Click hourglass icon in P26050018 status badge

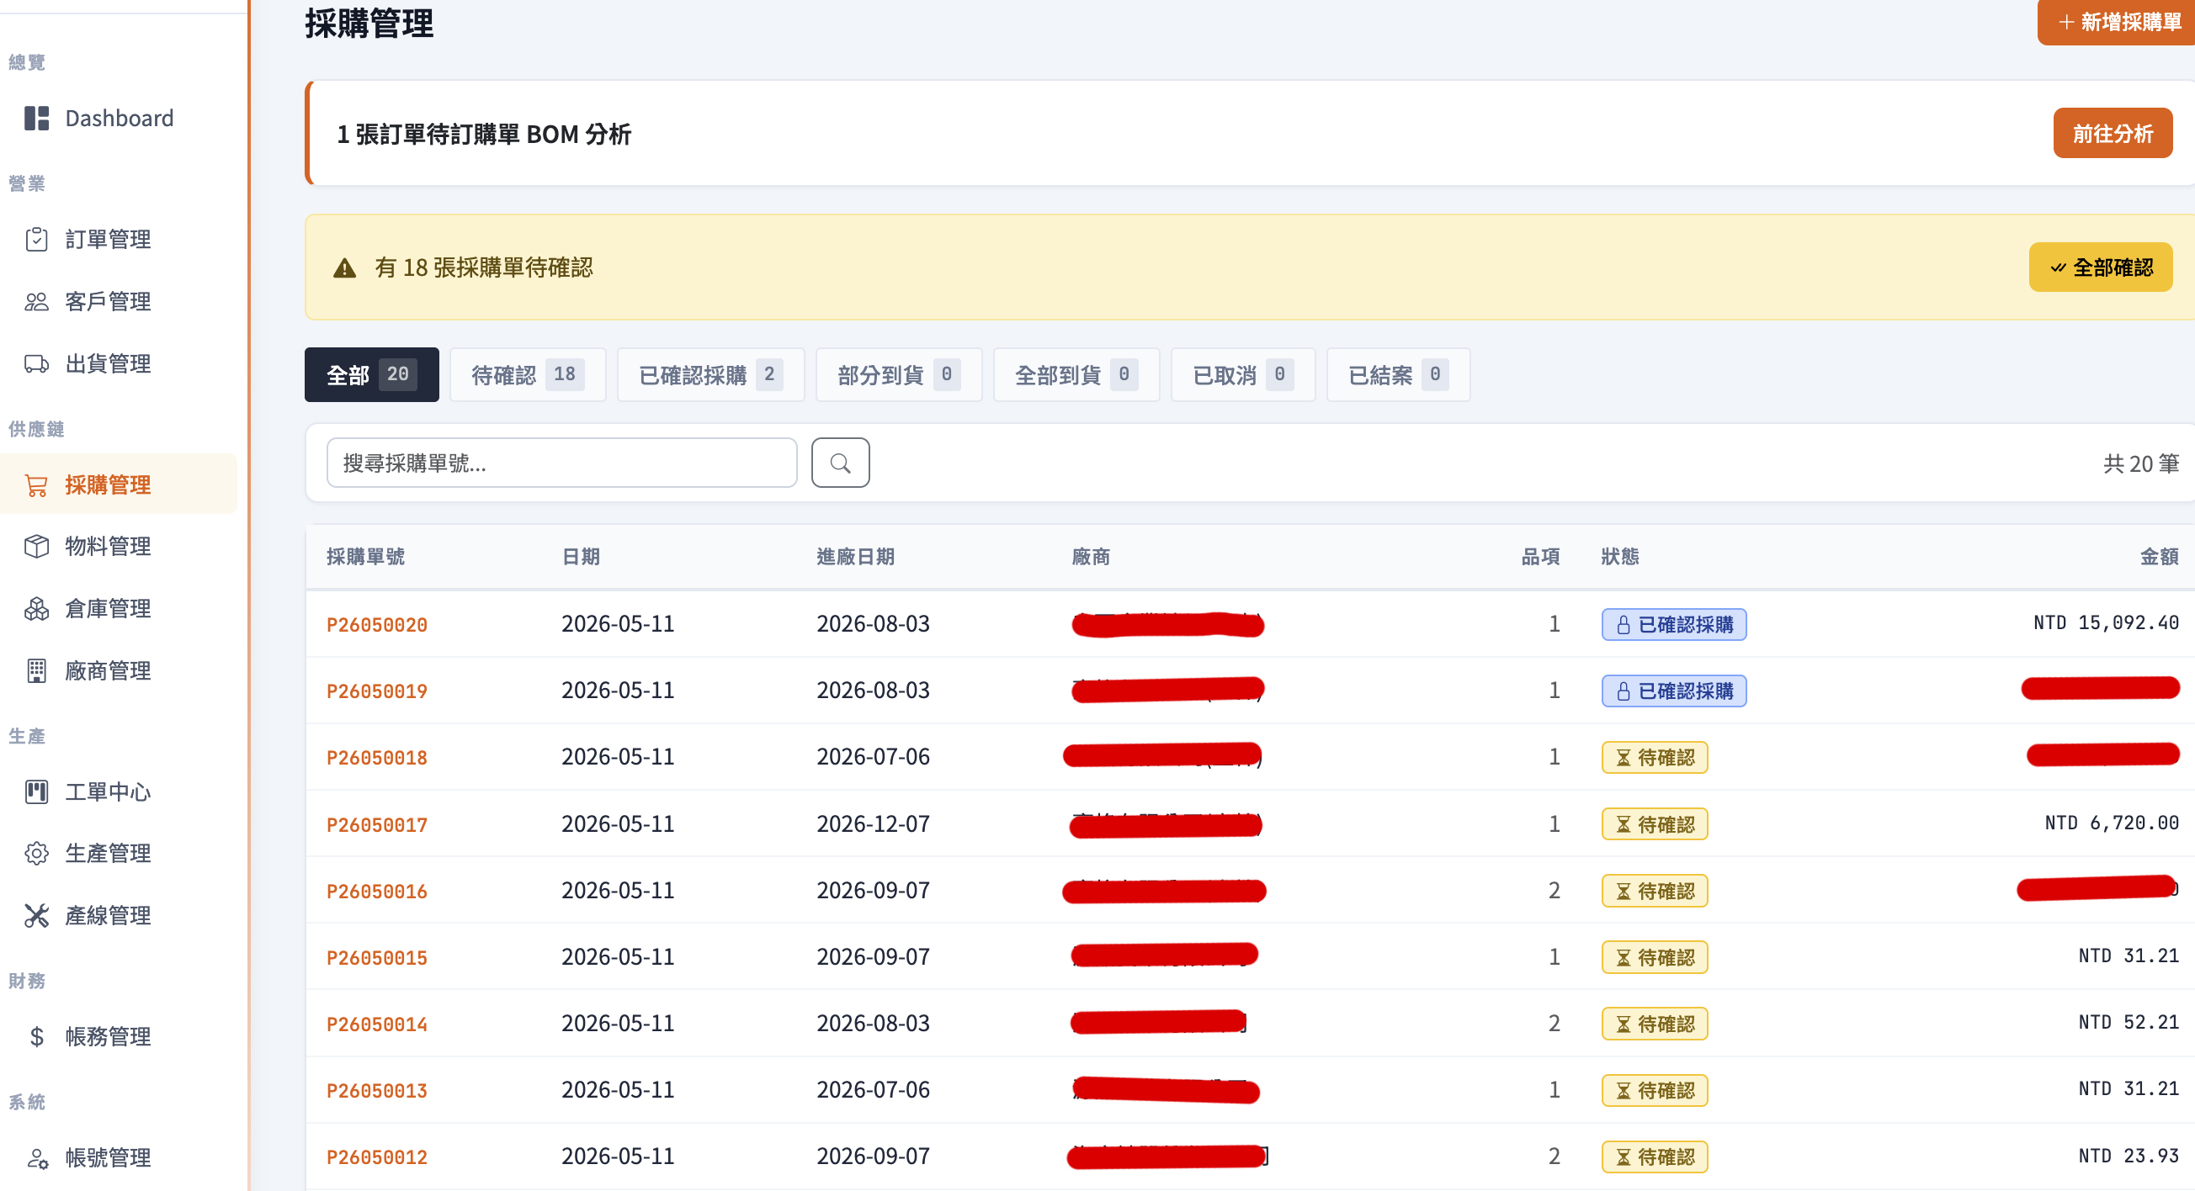1624,758
